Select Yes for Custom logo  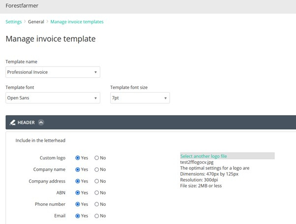point(78,158)
